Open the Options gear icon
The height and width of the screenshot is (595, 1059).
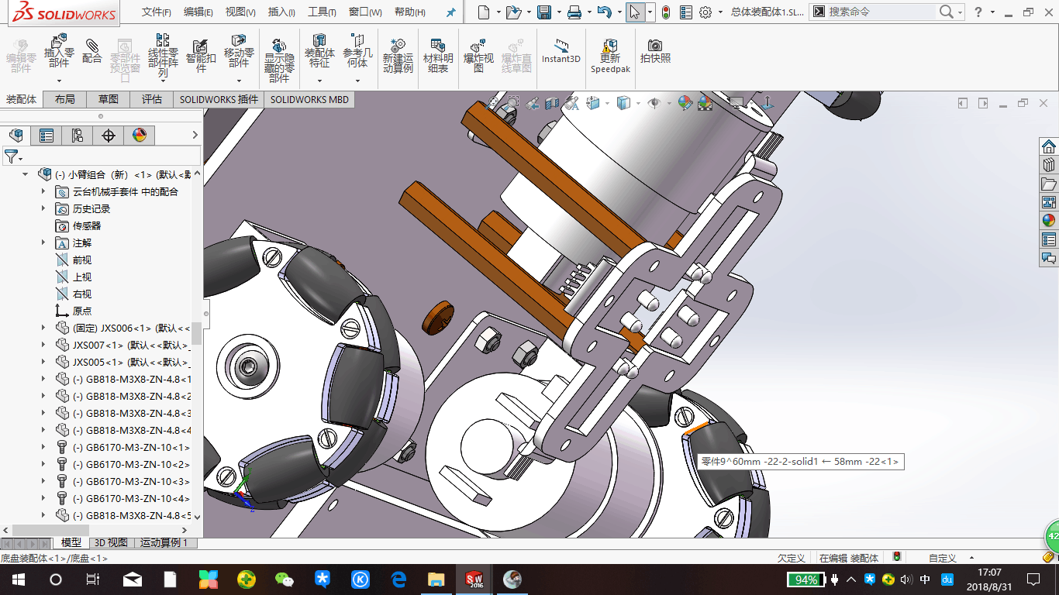pos(705,12)
